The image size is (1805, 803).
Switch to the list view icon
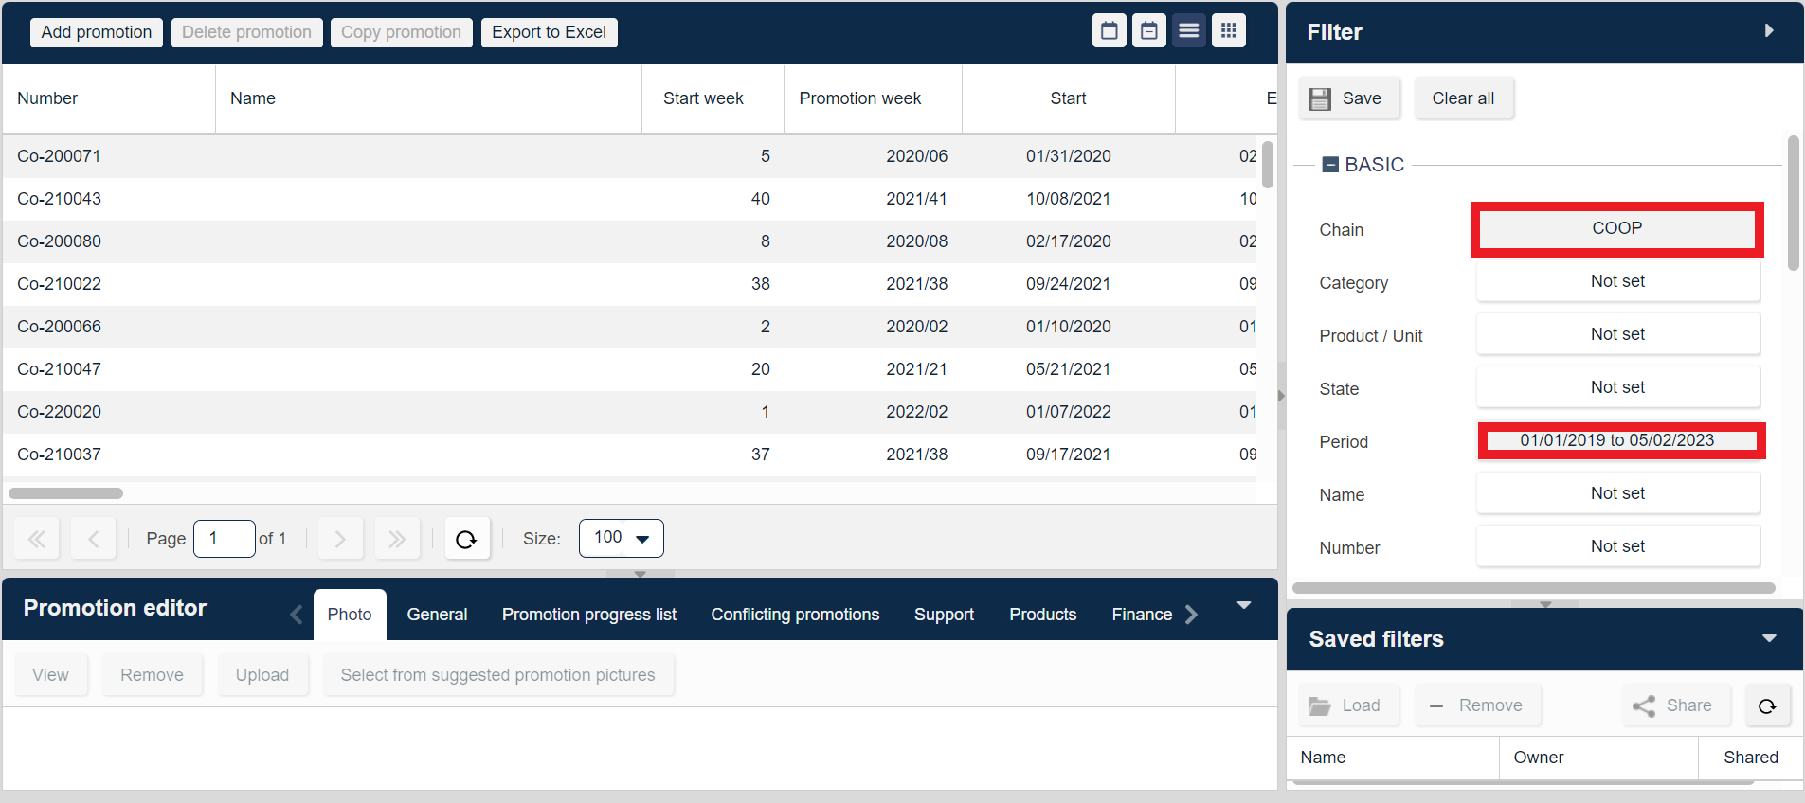tap(1188, 31)
